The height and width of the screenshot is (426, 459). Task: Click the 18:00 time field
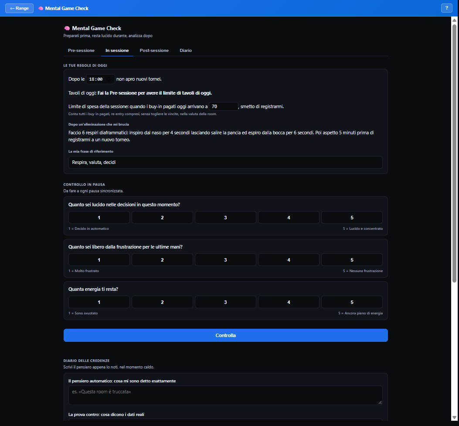click(100, 79)
